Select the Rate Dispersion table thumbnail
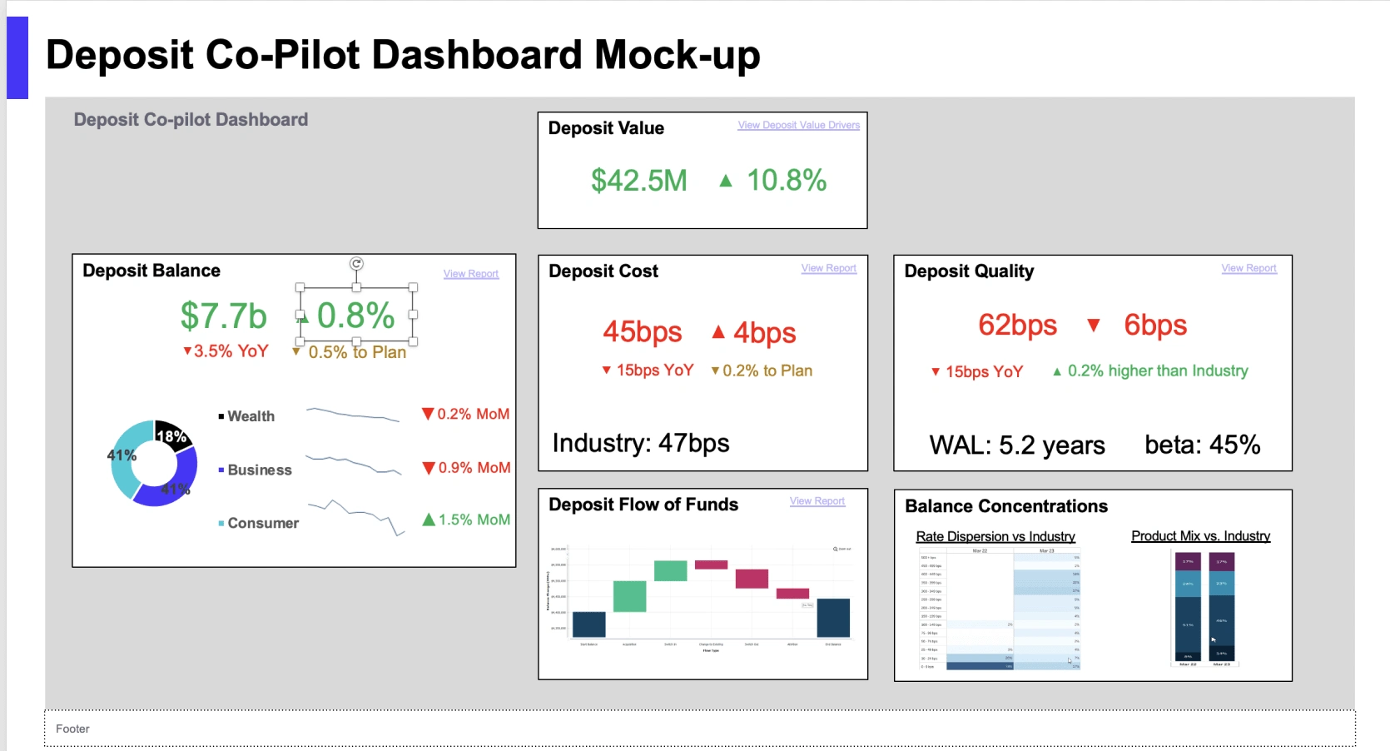Screen dimensions: 1390x751 [x=1000, y=609]
